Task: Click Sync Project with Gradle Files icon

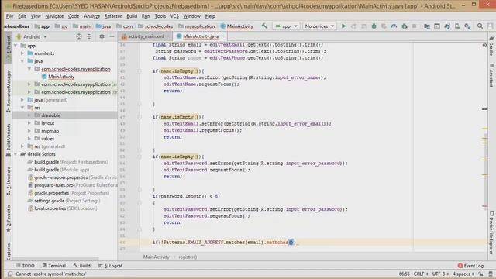Action: click(x=447, y=26)
